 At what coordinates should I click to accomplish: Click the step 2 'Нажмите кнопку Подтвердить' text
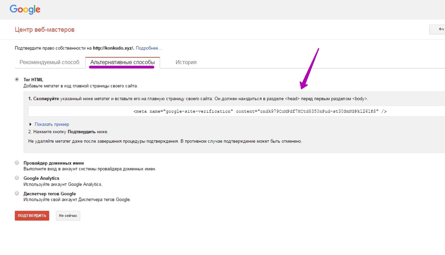click(x=69, y=132)
